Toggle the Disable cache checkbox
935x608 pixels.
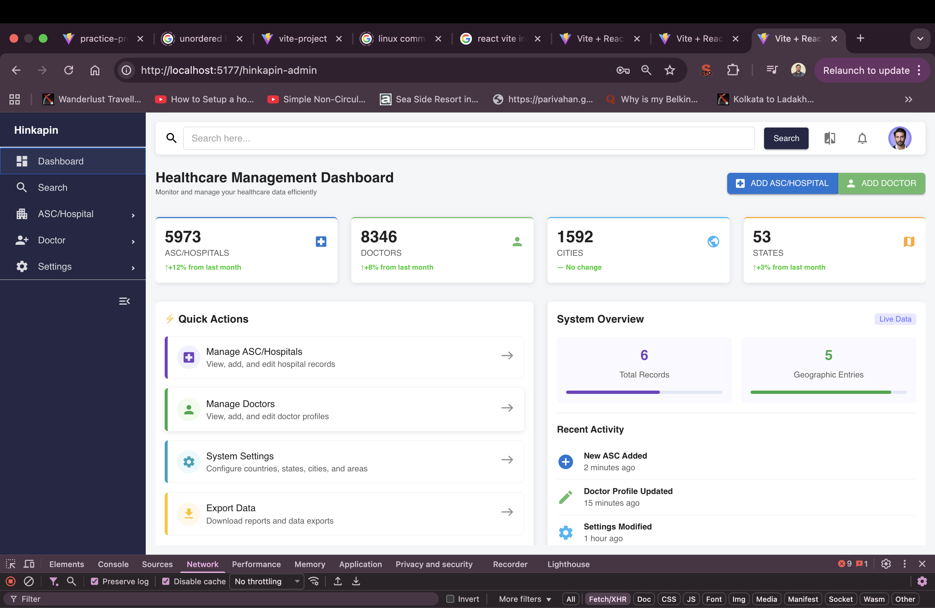pos(166,581)
